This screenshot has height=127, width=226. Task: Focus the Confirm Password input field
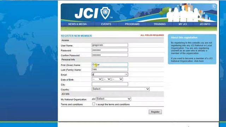coord(110,55)
